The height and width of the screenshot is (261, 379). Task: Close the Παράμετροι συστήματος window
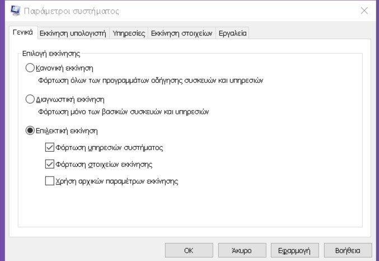click(364, 11)
